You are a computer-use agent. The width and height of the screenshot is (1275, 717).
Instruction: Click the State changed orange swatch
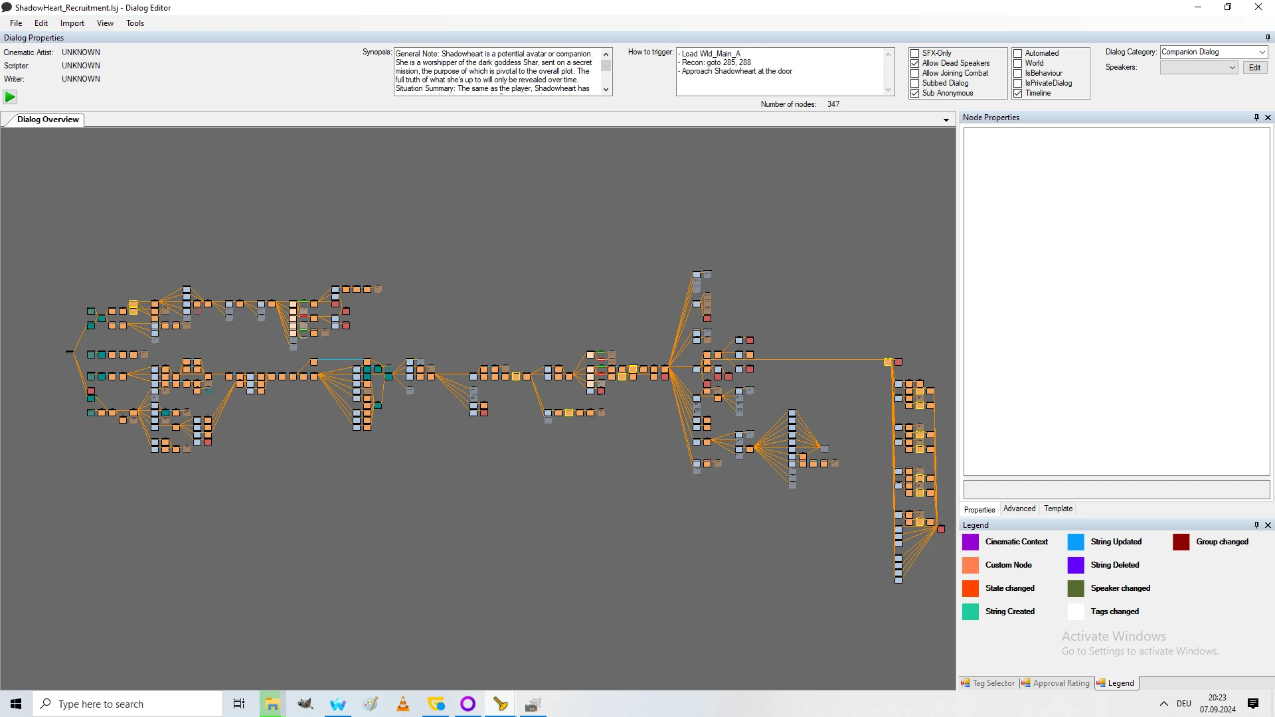(970, 588)
